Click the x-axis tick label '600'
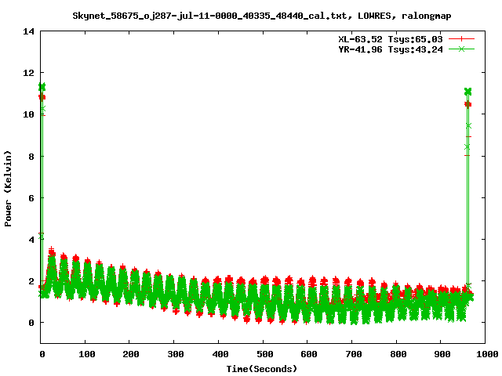Viewport: 502px width, 376px height. pyautogui.click(x=309, y=354)
